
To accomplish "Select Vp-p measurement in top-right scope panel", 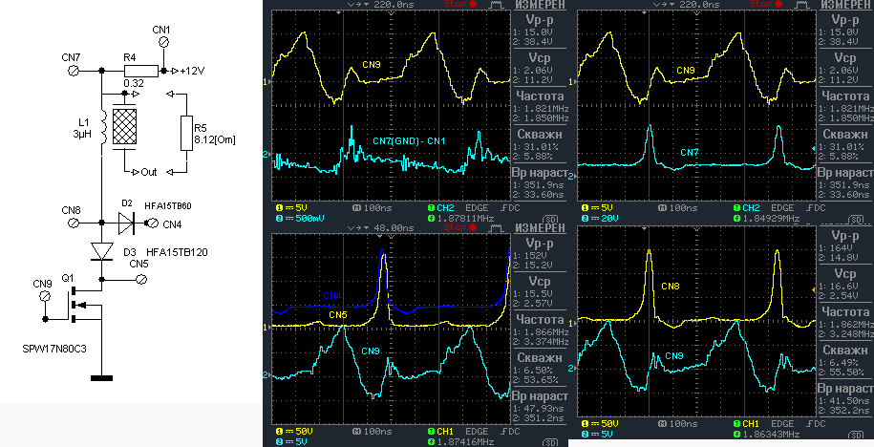I will [846, 20].
